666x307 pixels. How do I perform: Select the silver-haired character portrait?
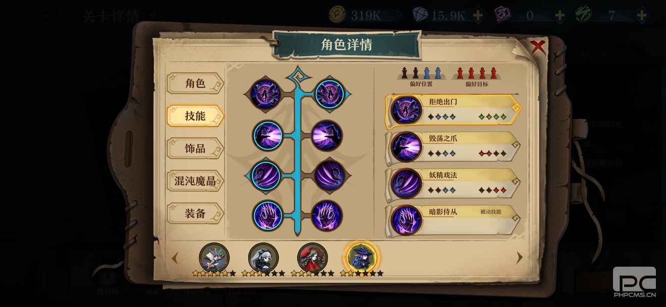[263, 258]
